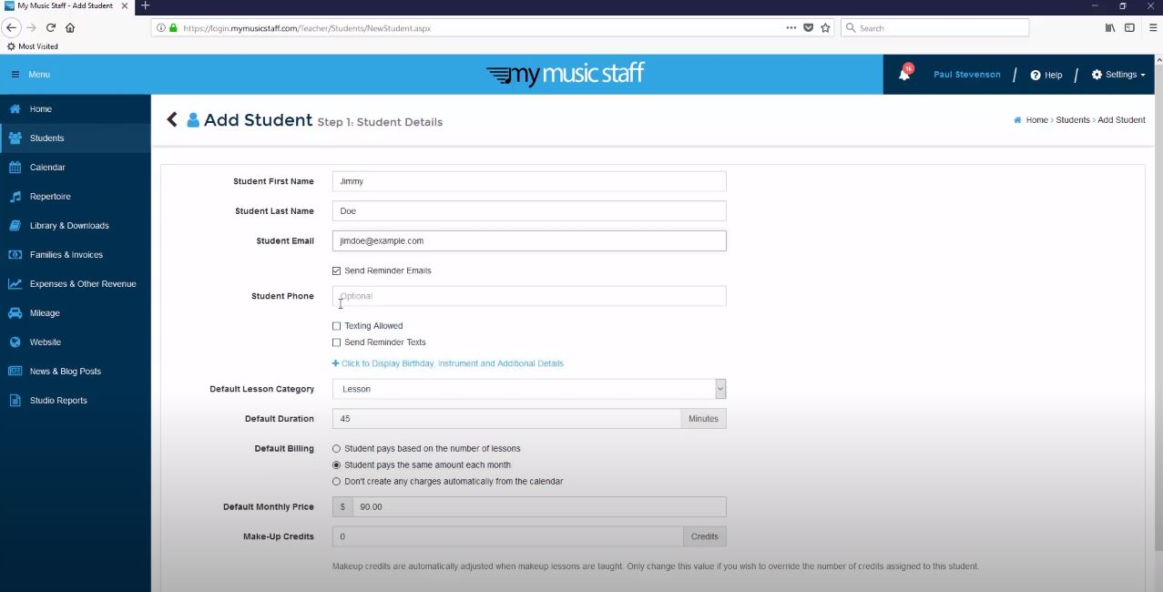This screenshot has width=1163, height=592.
Task: Click the Help question mark icon
Action: [x=1035, y=75]
